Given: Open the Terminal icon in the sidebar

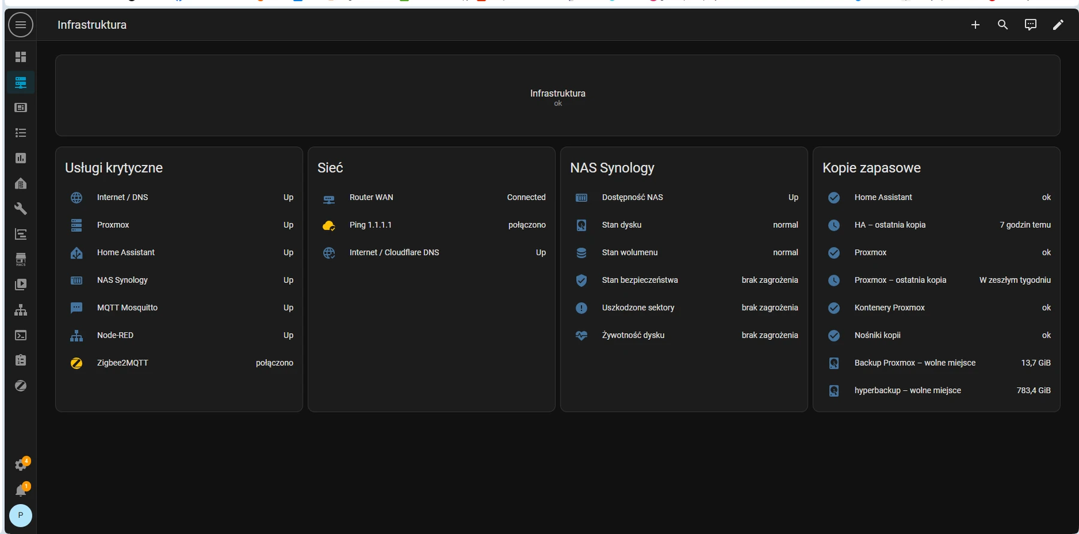Looking at the screenshot, I should click(x=20, y=335).
